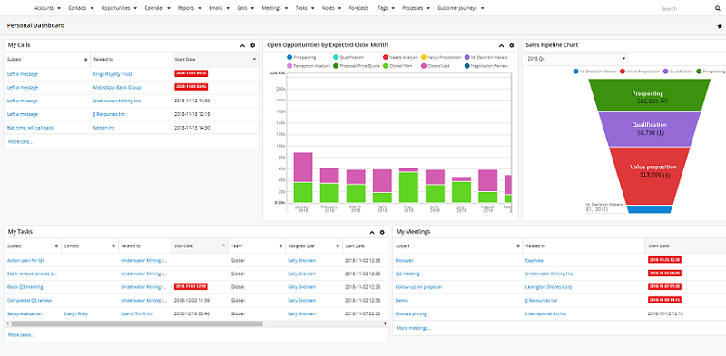Open the Mississippi Bank Group account link
This screenshot has width=726, height=356.
(x=117, y=87)
